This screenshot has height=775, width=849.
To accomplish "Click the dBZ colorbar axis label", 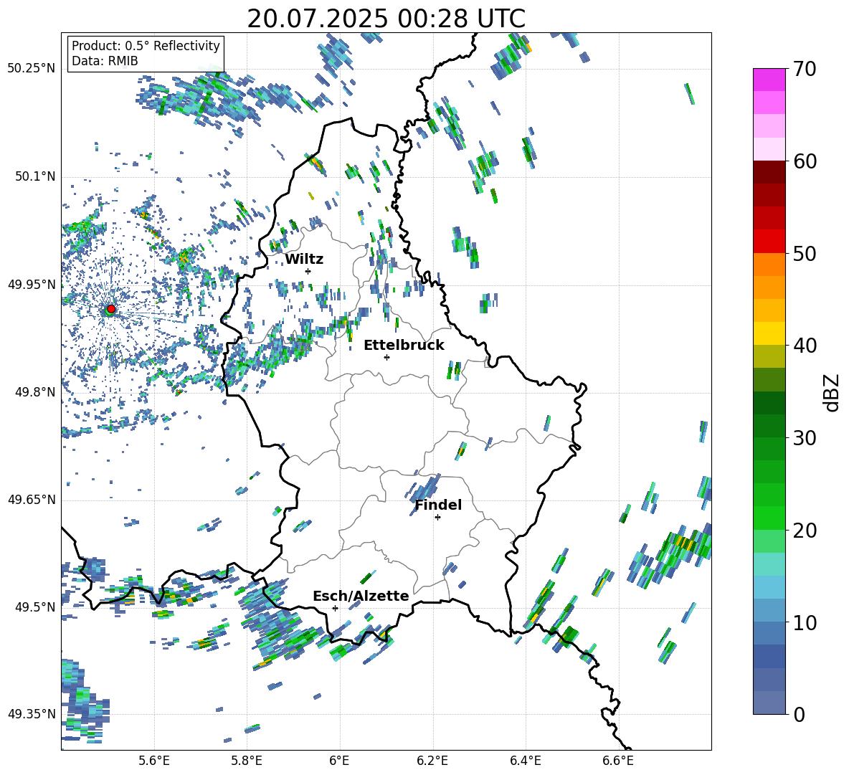I will click(833, 392).
